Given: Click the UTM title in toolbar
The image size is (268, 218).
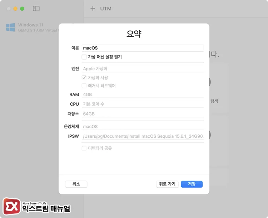Looking at the screenshot, I should tap(106, 9).
